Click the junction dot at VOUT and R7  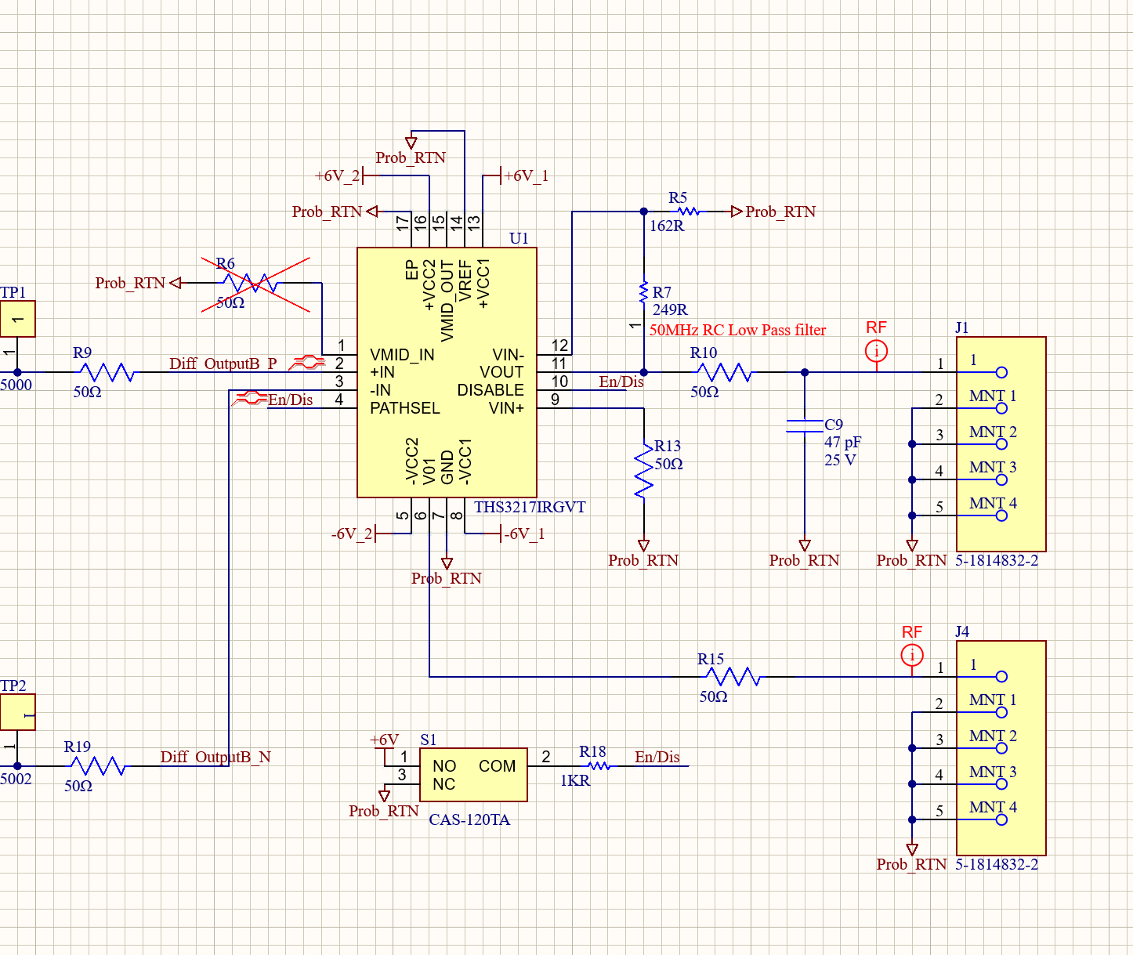pos(644,372)
